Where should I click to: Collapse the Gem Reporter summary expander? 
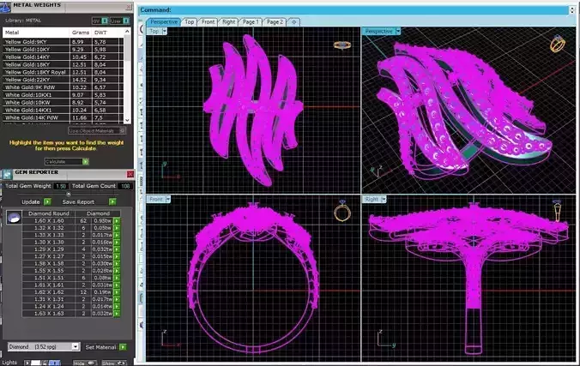[x=68, y=194]
